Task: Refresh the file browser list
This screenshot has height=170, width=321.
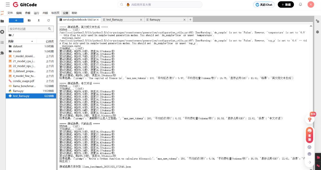Action: [x=48, y=20]
